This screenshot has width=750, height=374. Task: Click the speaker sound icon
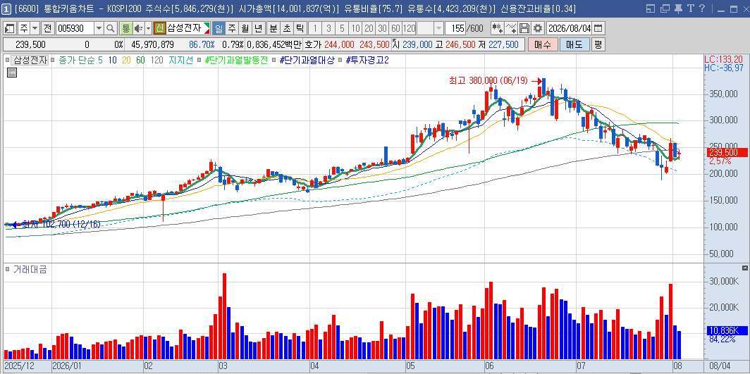138,28
